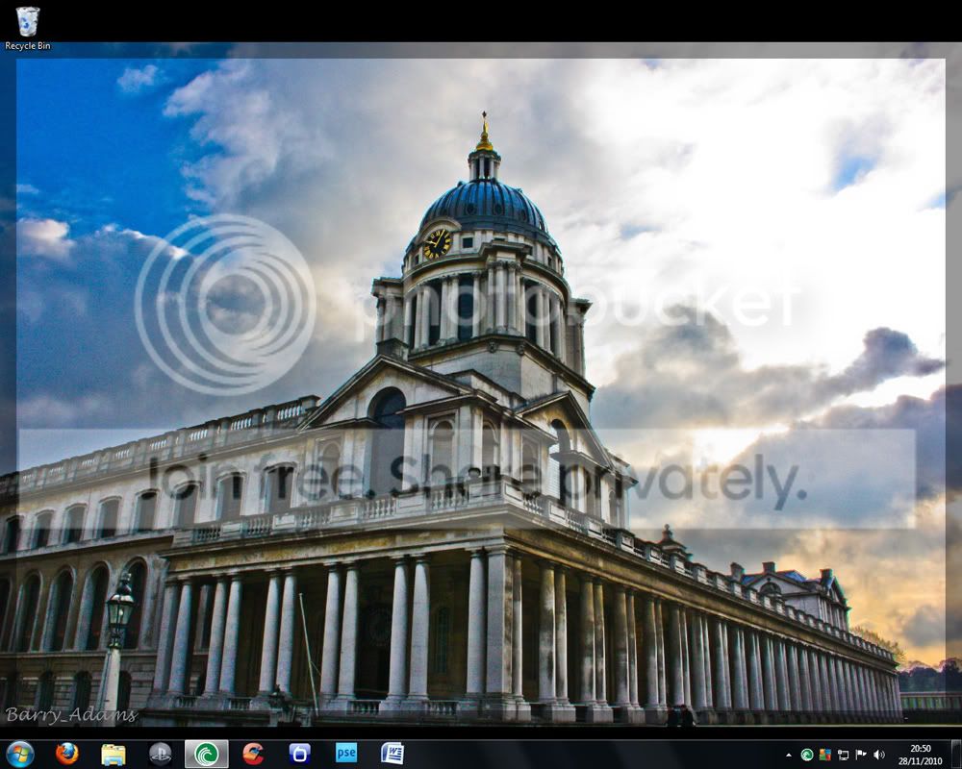Image resolution: width=962 pixels, height=769 pixels.
Task: Click the desktop wallpaper background
Action: click(x=481, y=384)
